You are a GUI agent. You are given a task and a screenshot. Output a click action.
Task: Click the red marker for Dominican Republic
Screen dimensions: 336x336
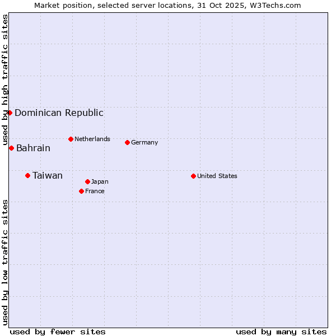[x=10, y=113]
